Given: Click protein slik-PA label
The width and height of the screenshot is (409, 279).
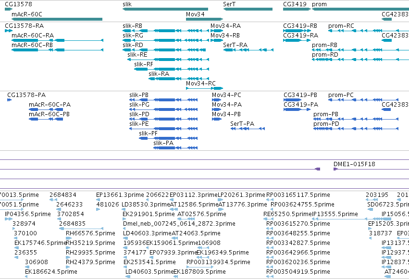Looking at the screenshot, I should click(x=163, y=143).
